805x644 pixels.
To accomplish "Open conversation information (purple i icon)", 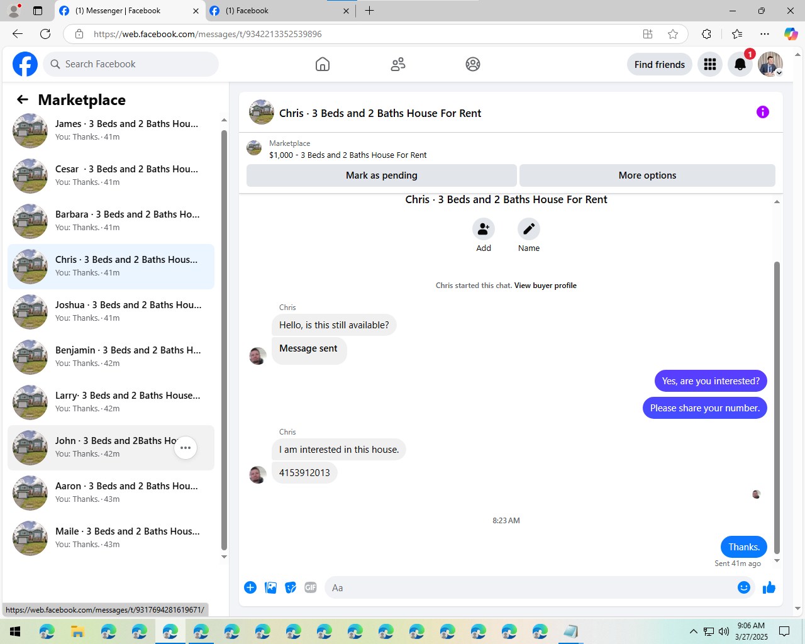I will click(763, 112).
